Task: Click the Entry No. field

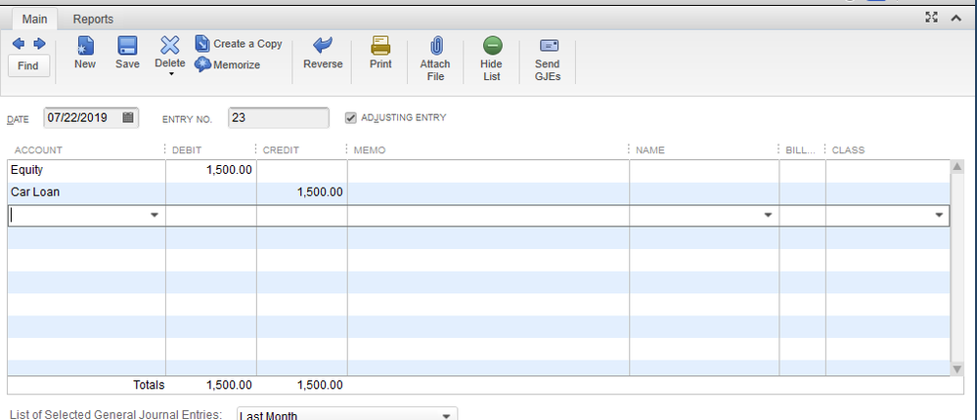Action: 279,117
